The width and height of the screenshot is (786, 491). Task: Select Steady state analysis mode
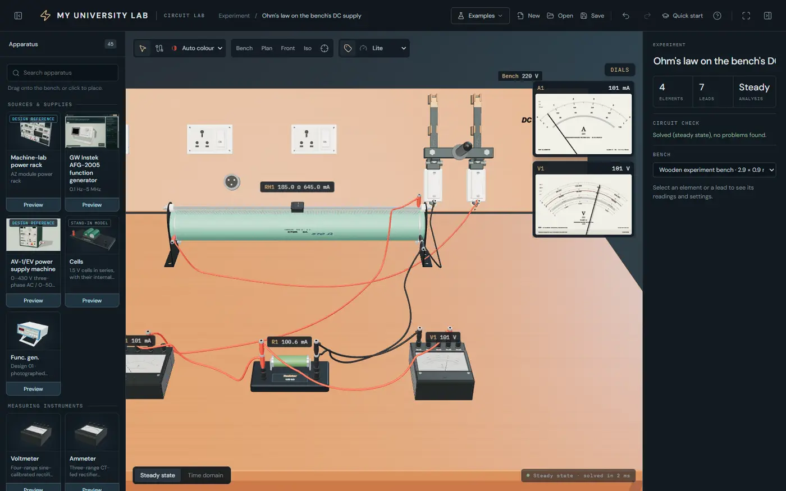click(x=158, y=475)
